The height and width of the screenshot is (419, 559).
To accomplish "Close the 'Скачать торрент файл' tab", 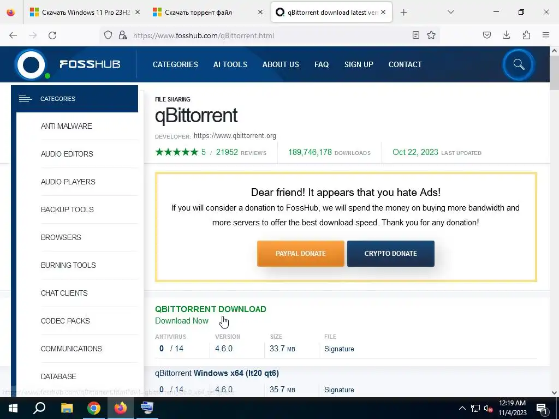I will tap(260, 12).
